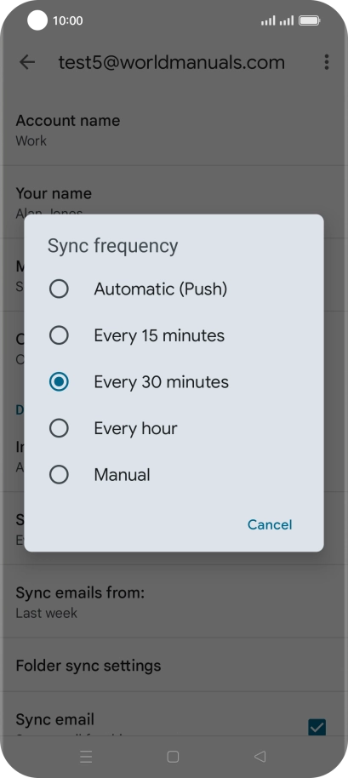Select the Every hour radio button

(x=59, y=428)
